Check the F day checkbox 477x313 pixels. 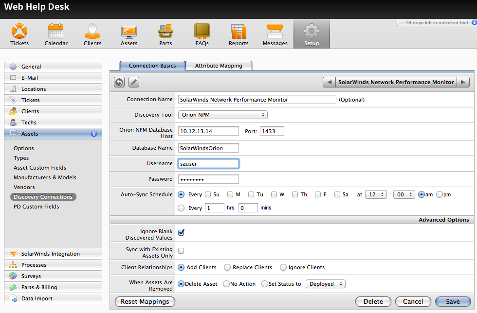(x=317, y=194)
